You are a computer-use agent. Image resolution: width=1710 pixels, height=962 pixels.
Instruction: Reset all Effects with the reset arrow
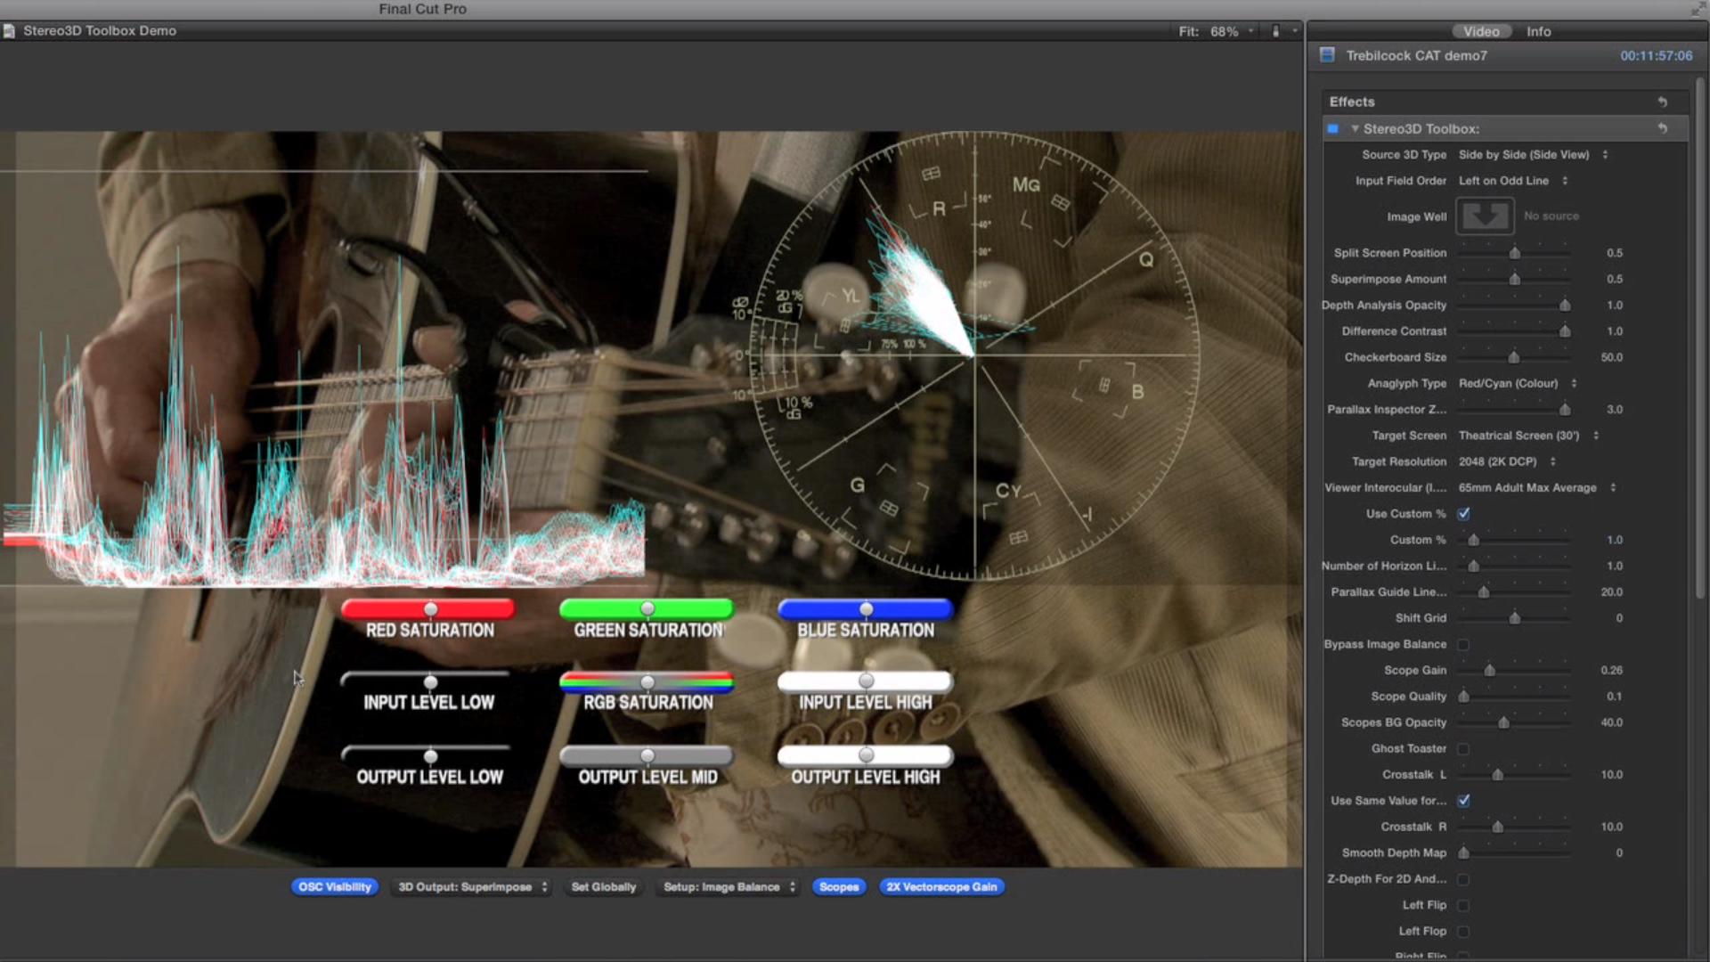pyautogui.click(x=1662, y=102)
